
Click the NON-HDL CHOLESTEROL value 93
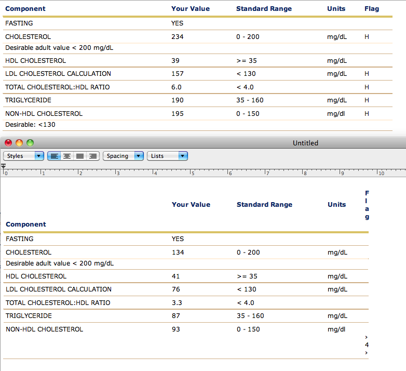176,329
